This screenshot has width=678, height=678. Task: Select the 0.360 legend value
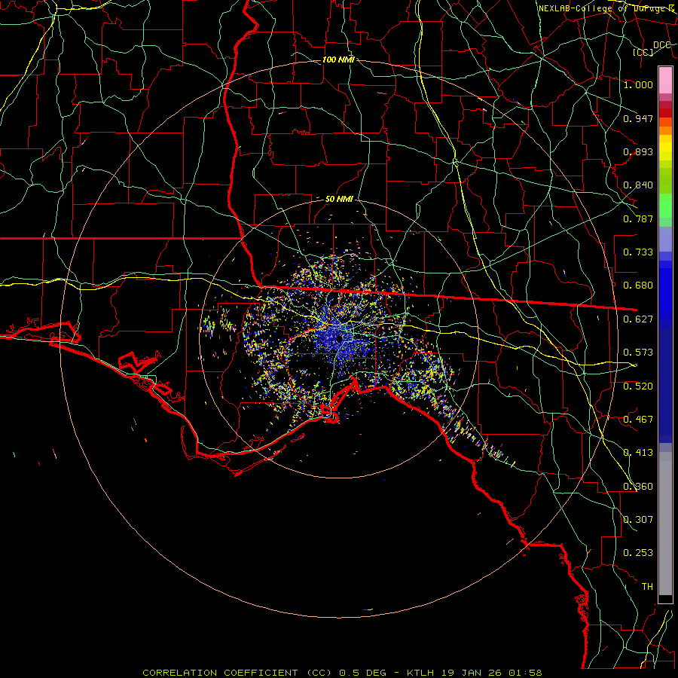[638, 487]
